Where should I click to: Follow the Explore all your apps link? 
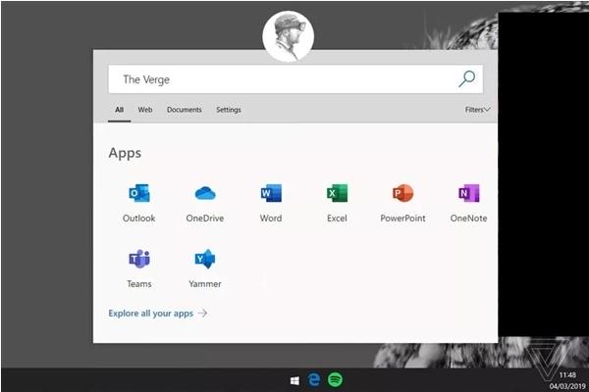click(157, 314)
